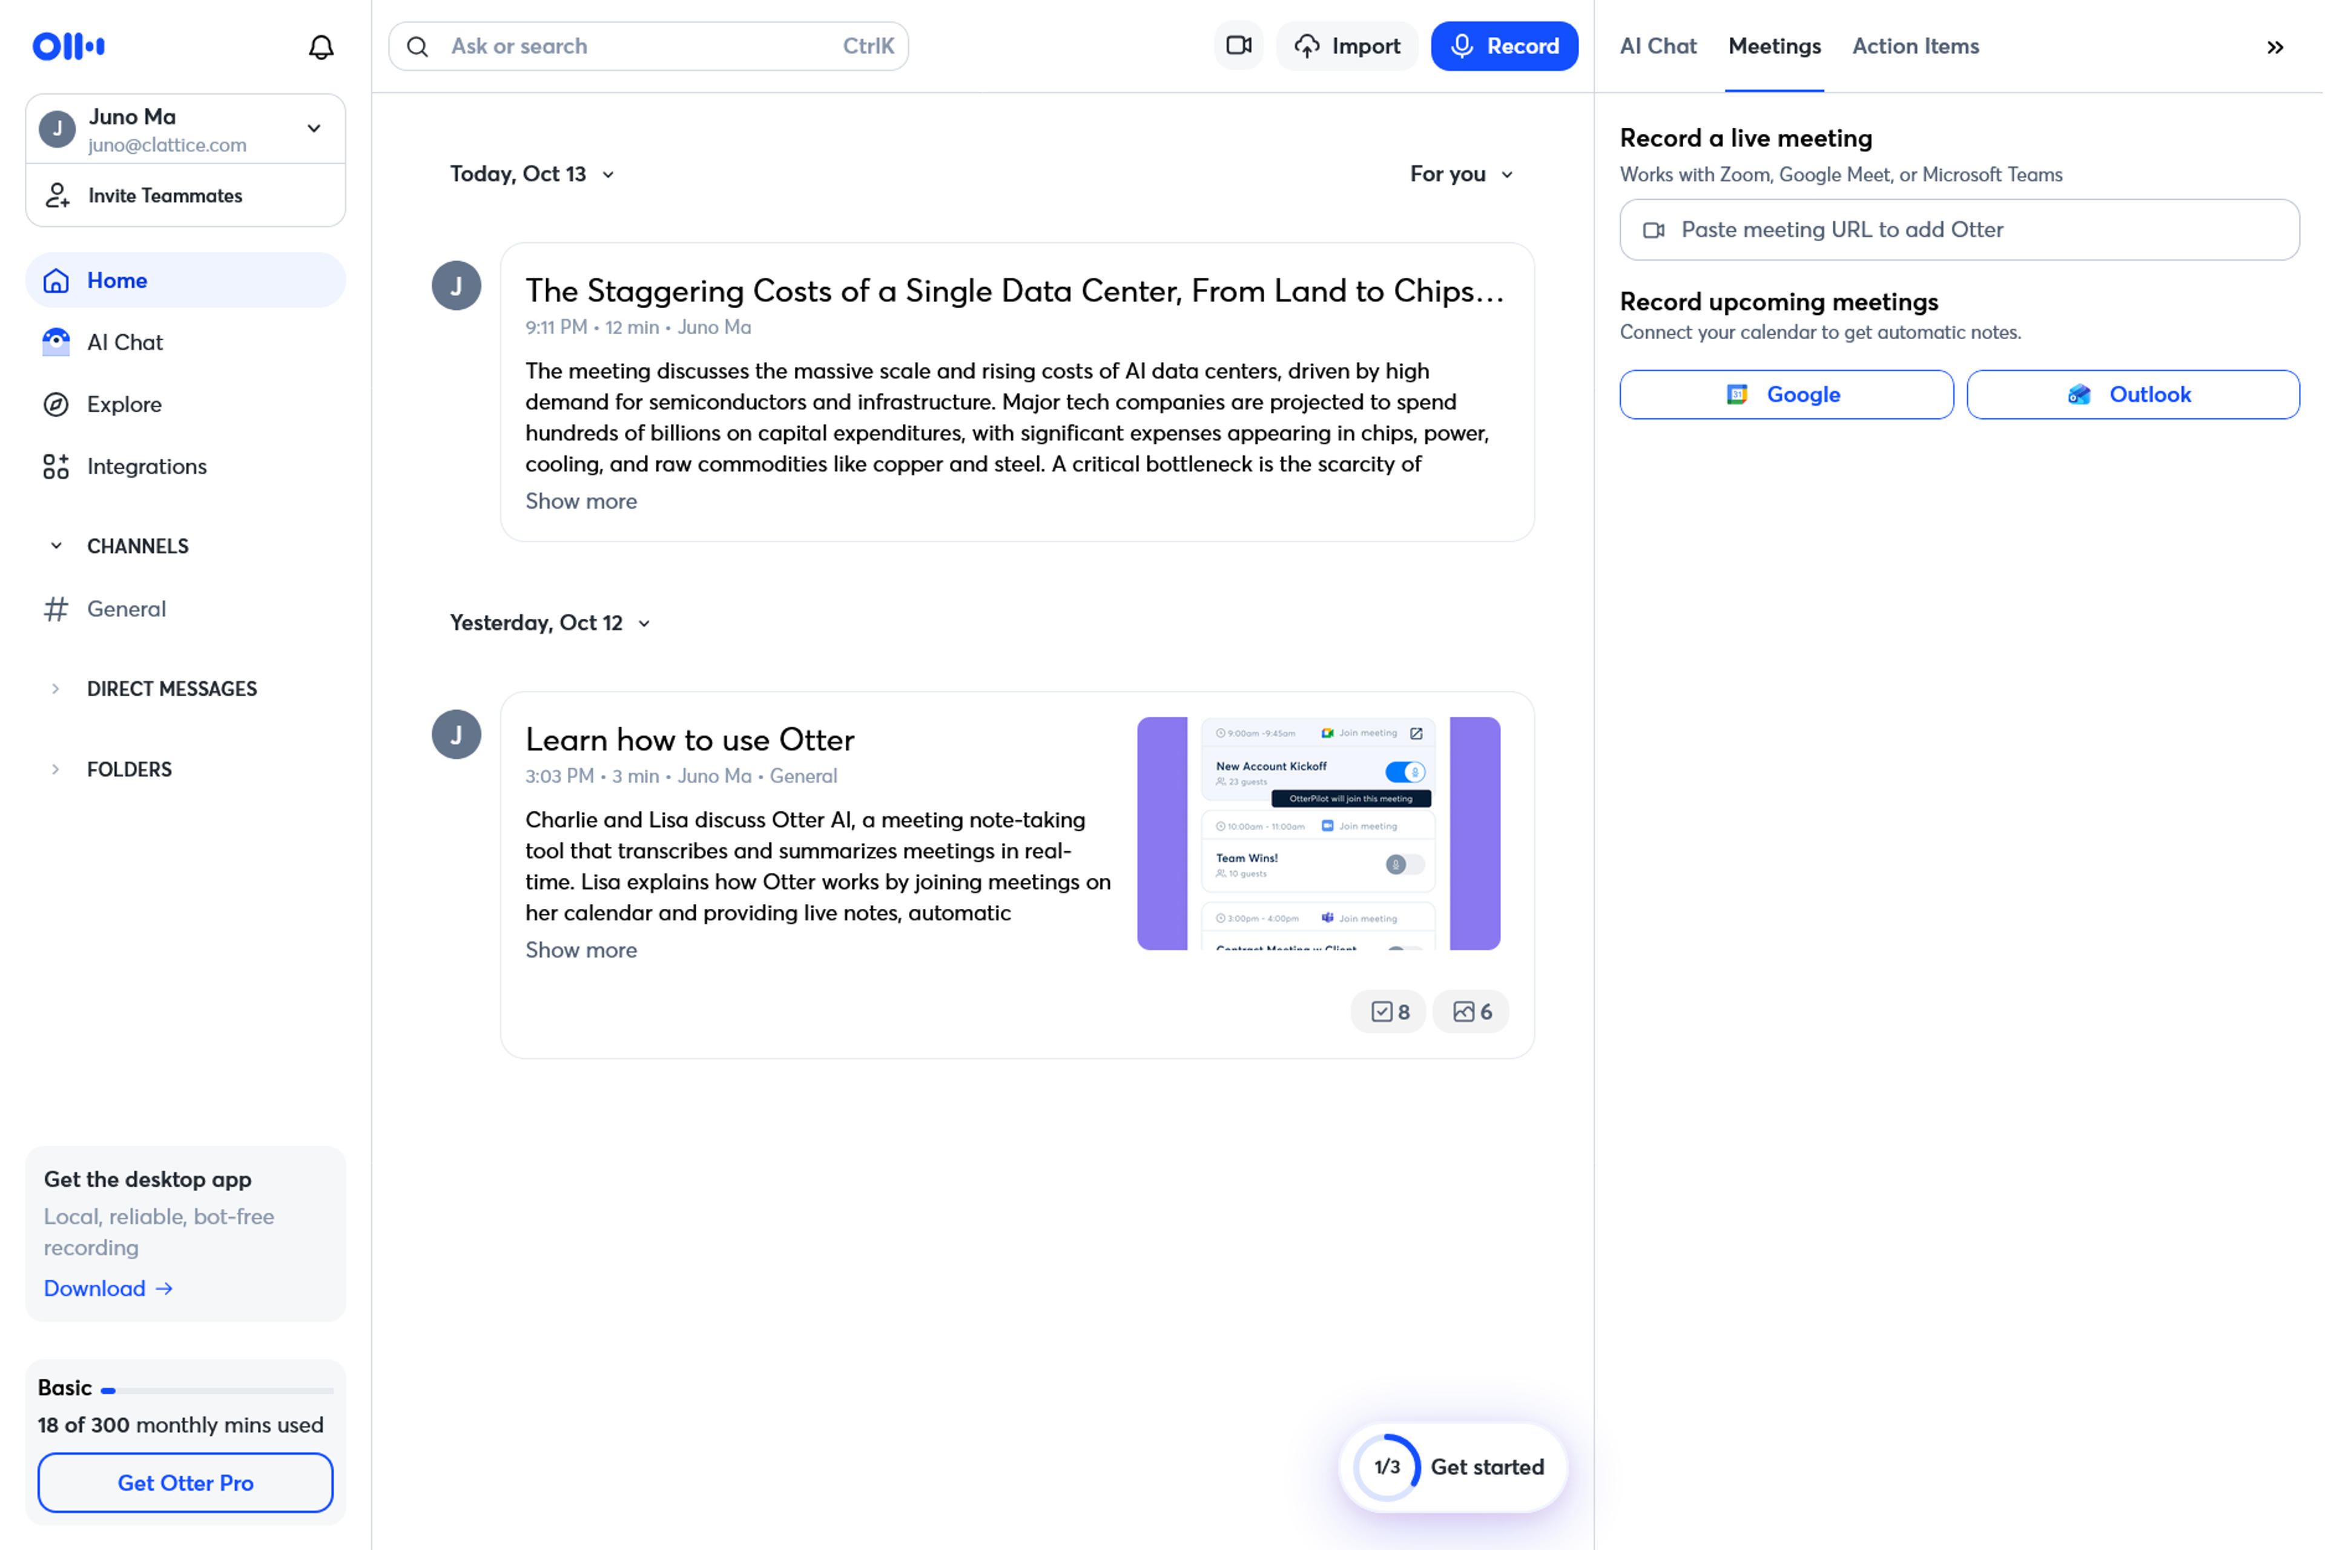Click the Download desktop app link
The width and height of the screenshot is (2325, 1550).
pos(109,1288)
